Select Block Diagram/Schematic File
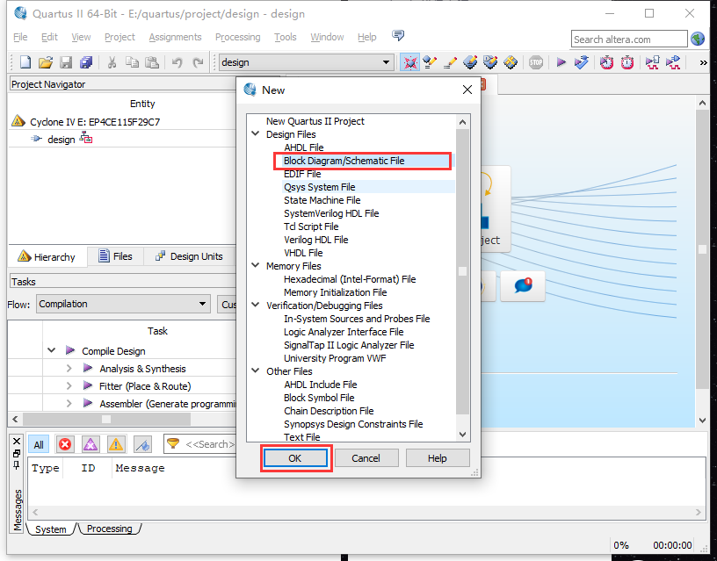The height and width of the screenshot is (561, 717). click(344, 161)
